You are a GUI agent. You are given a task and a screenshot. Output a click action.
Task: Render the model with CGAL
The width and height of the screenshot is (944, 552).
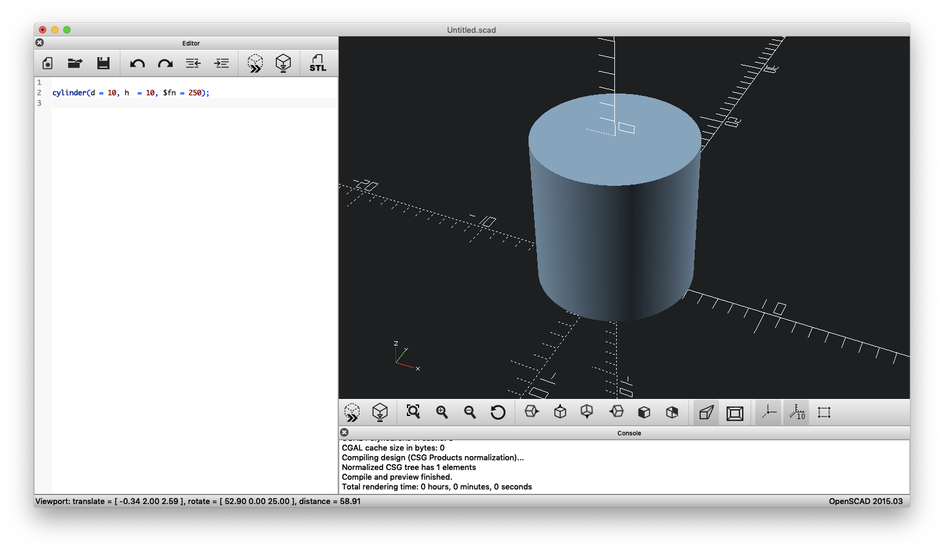283,63
